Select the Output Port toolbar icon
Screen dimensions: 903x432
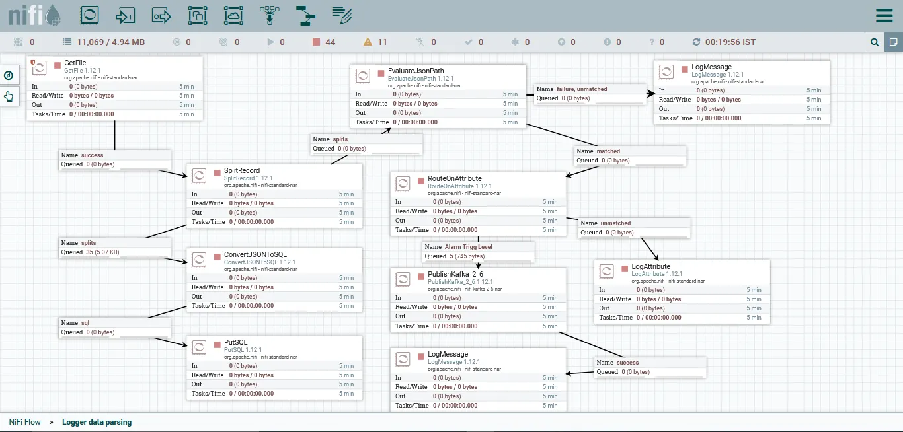(x=161, y=15)
